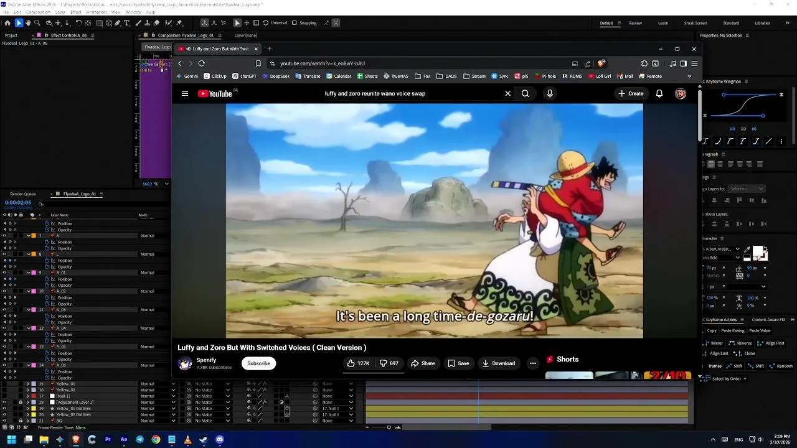The width and height of the screenshot is (797, 448).
Task: Open more actions on the YouTube video
Action: (532, 363)
